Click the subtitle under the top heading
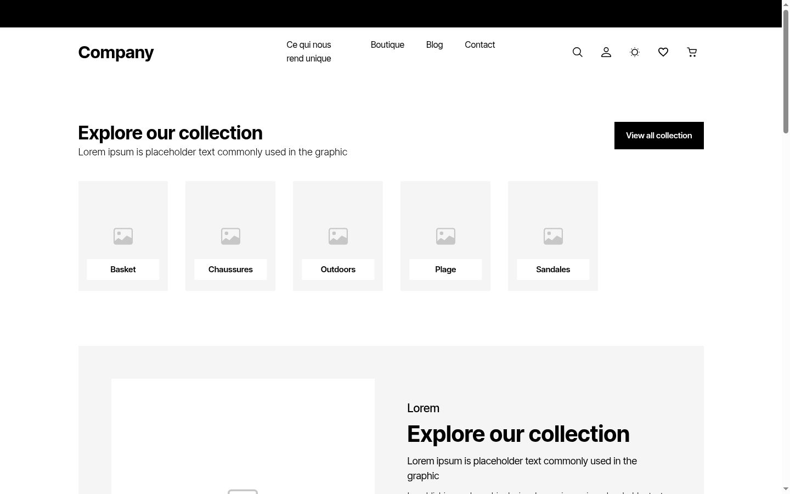This screenshot has width=790, height=494. point(212,152)
